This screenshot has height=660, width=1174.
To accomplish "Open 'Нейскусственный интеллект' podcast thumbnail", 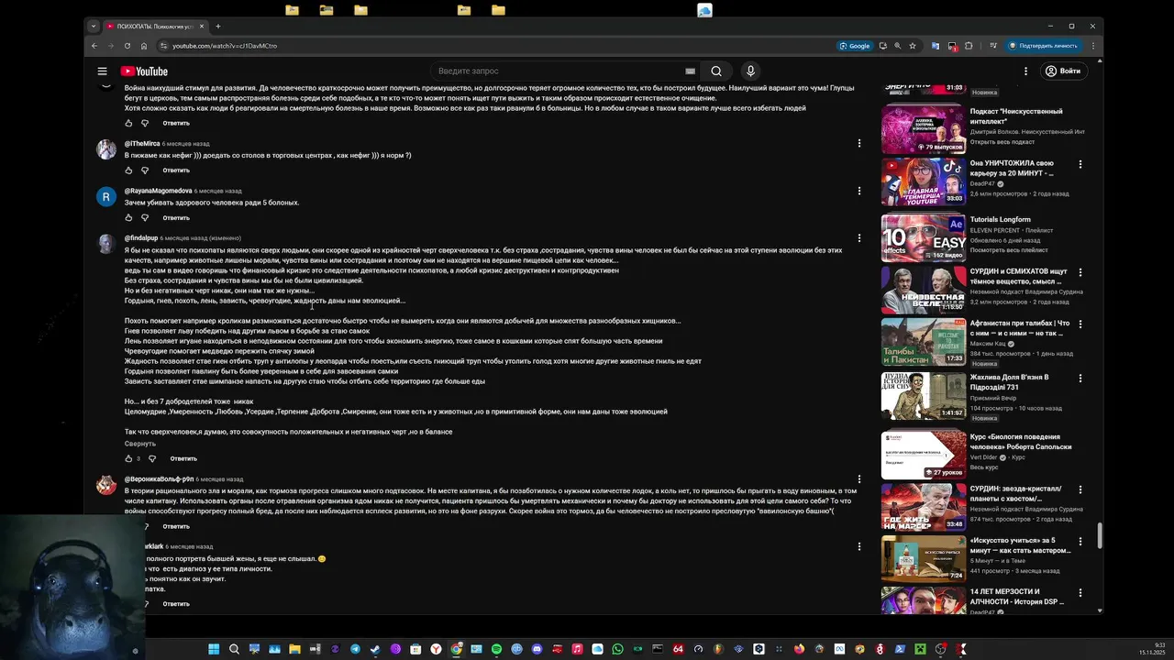I will pos(924,129).
